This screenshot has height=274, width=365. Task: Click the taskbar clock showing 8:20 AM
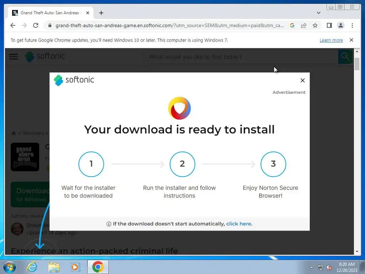click(x=347, y=267)
